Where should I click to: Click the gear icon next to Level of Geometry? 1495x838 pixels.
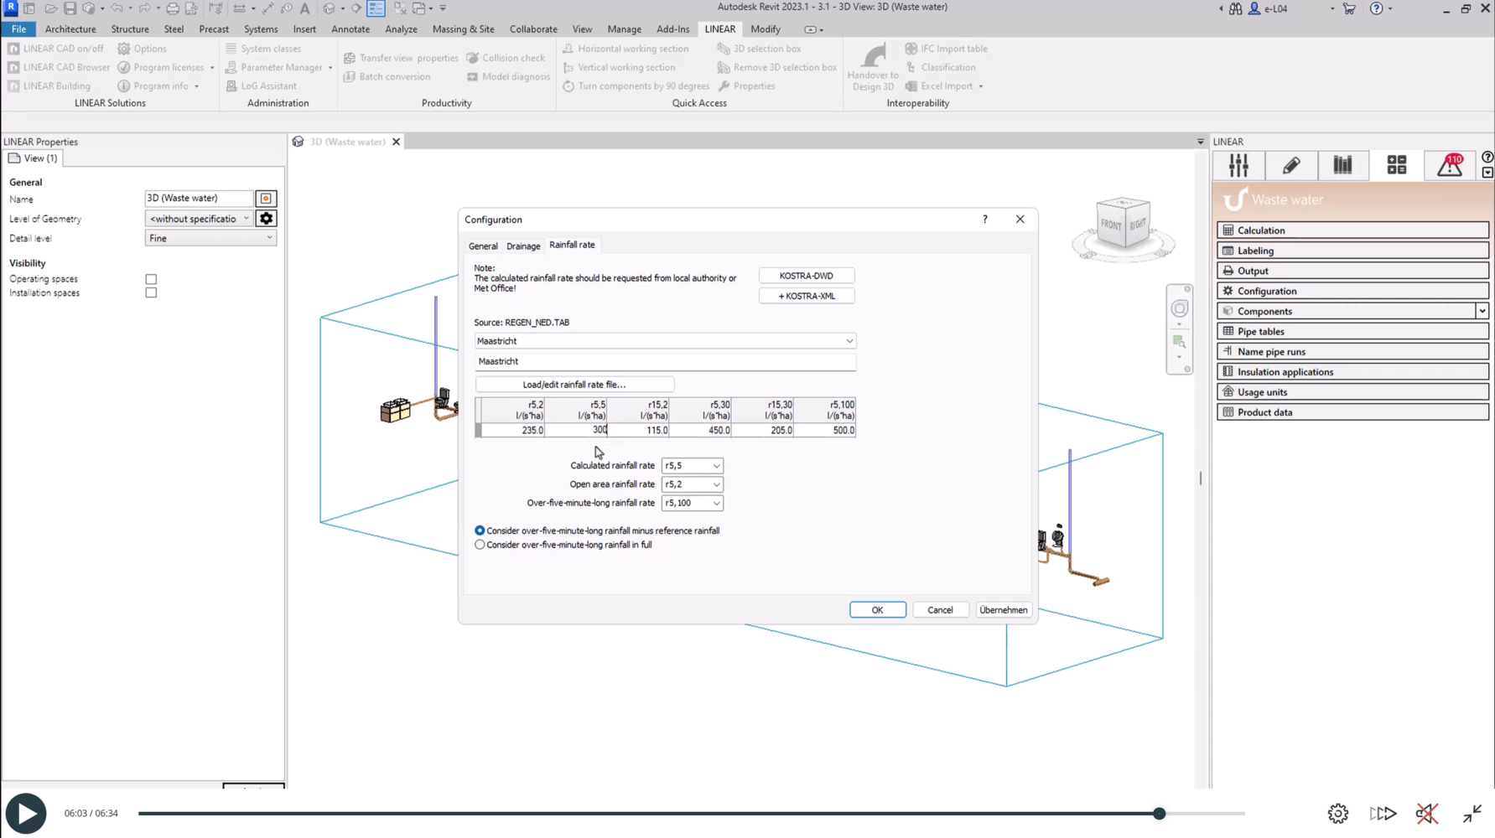tap(266, 219)
